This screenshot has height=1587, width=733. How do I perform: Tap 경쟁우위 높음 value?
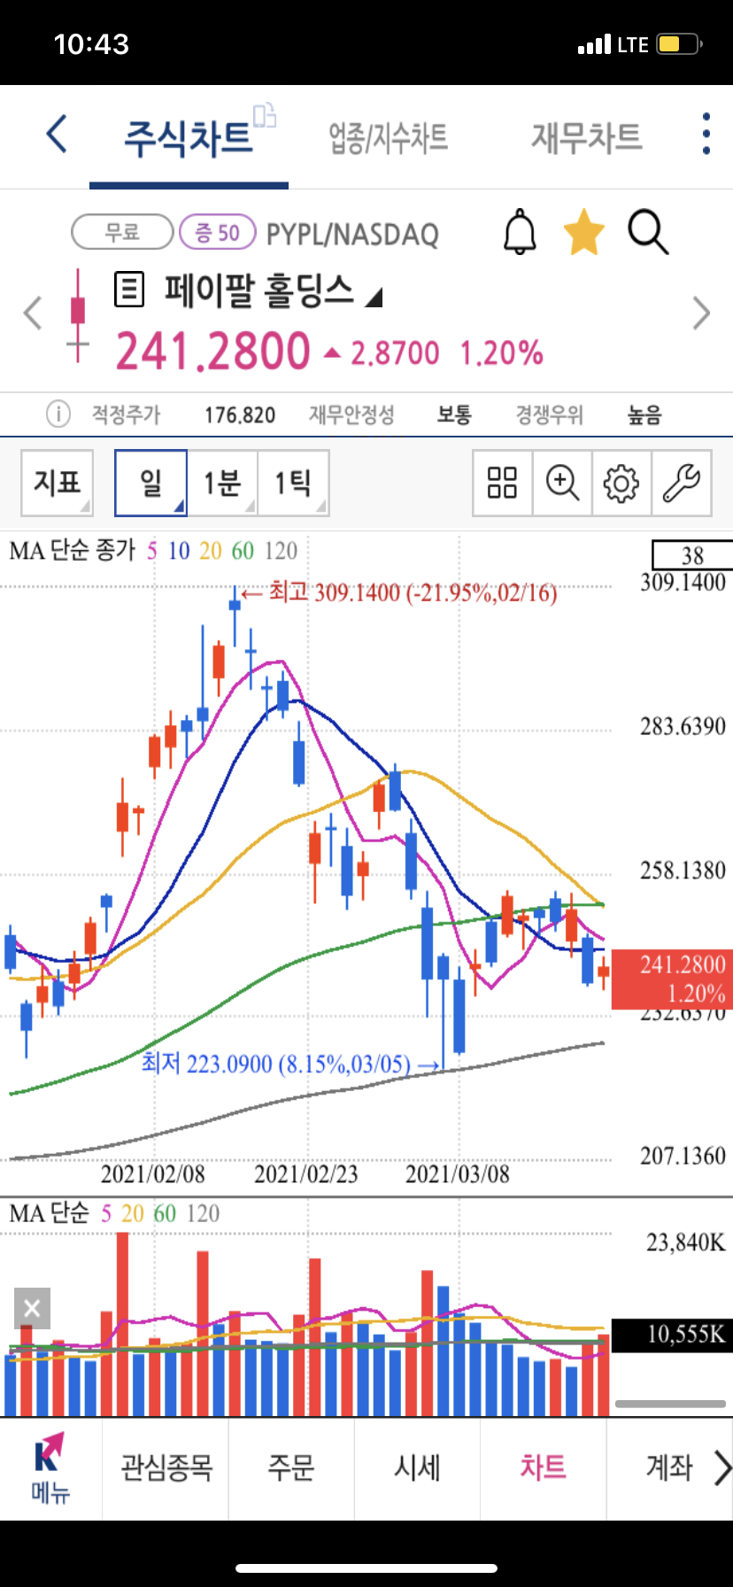pos(644,414)
